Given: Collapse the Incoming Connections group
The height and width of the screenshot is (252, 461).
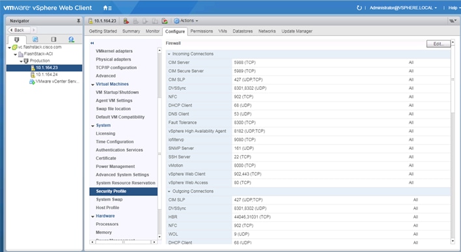Looking at the screenshot, I should pos(169,54).
